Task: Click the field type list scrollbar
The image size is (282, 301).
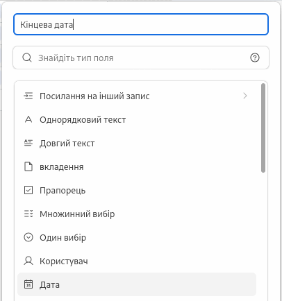Action: click(x=263, y=128)
